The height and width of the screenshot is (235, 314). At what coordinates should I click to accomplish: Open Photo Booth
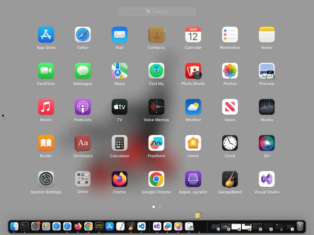pyautogui.click(x=193, y=71)
